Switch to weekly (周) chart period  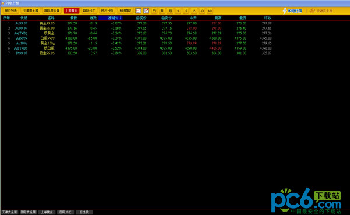tap(162, 10)
